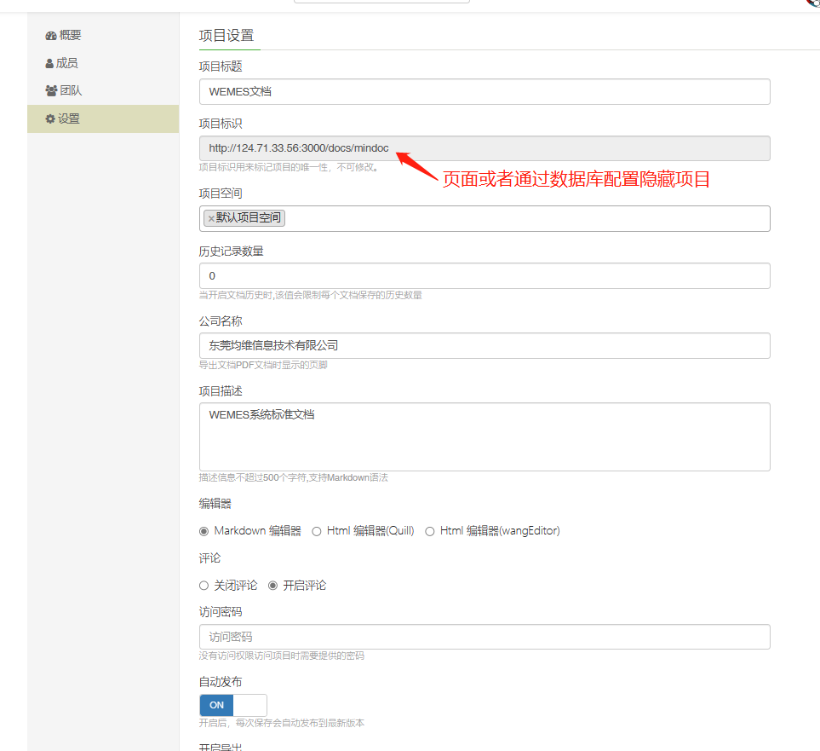Click inside the 项目描述 text area
820x751 pixels.
click(x=484, y=436)
